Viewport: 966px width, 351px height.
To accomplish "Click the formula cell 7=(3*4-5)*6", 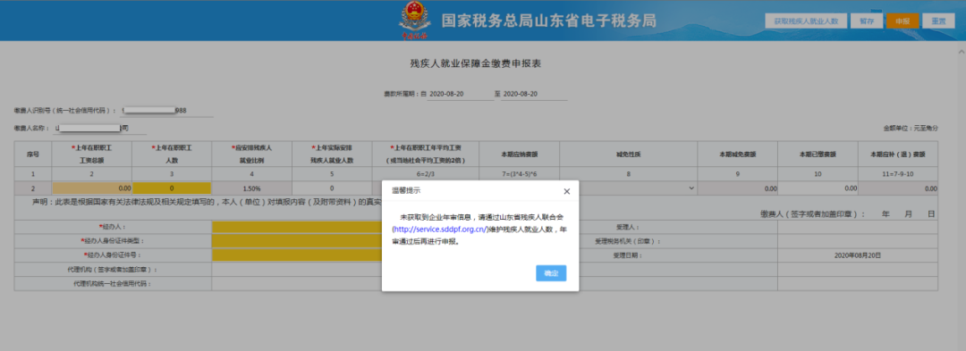I will pos(519,174).
